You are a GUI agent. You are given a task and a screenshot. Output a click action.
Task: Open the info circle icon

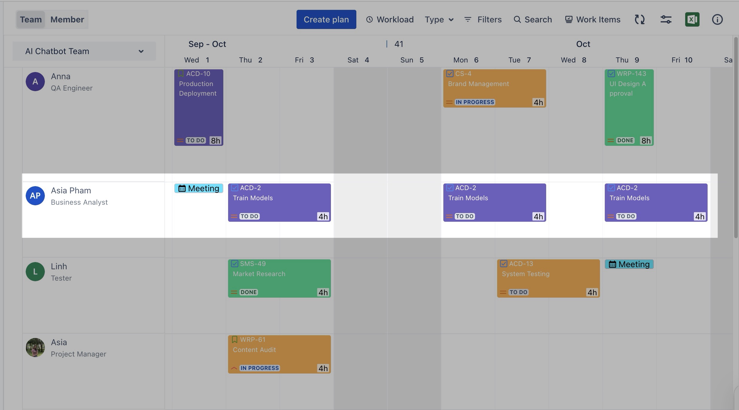[717, 20]
